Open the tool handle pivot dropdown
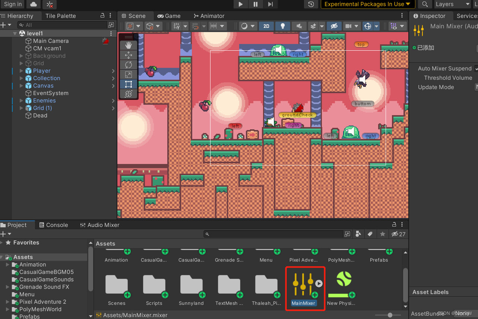 pos(134,26)
